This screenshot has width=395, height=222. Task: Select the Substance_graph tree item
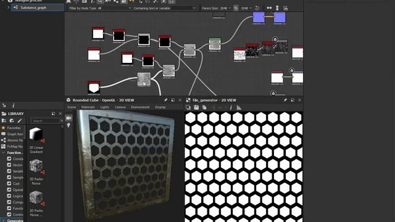37,7
